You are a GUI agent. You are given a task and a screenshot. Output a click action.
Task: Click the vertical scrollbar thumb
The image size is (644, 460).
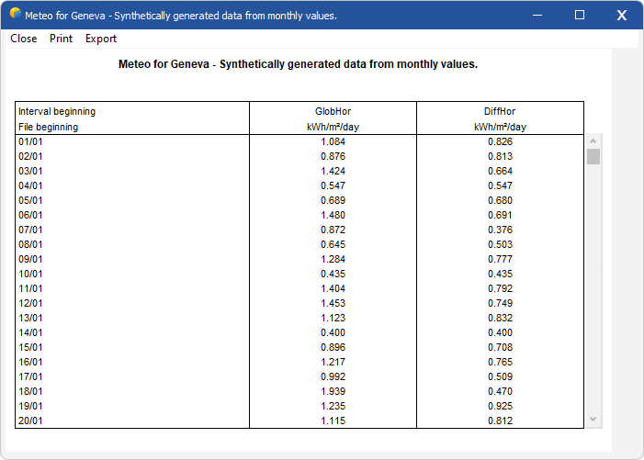pyautogui.click(x=593, y=156)
